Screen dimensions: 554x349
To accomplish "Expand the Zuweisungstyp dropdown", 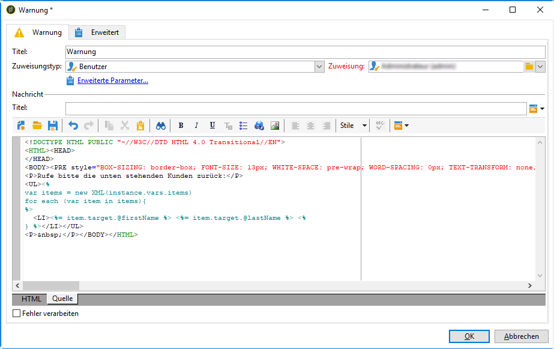I will coord(319,67).
